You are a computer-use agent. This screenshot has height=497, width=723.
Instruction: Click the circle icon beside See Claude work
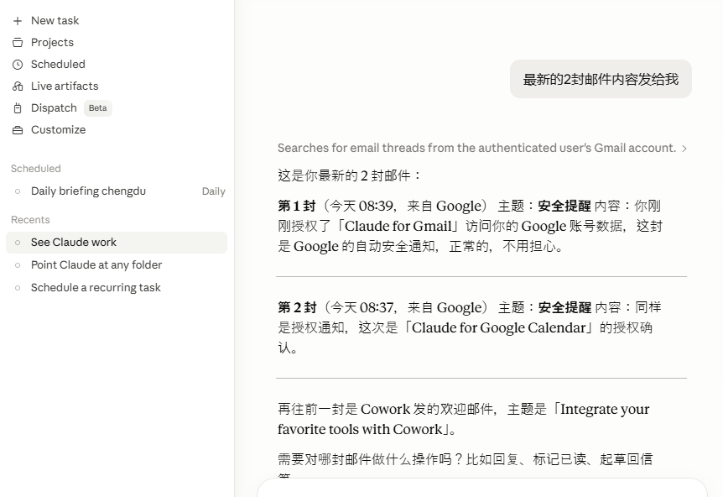[18, 243]
